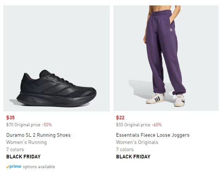Click the white sneakers in the joggers photo
Screen dimensions: 220x179
[156, 98]
